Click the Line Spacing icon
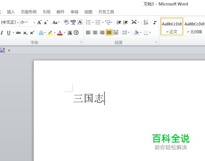Screen dimensions: 205x161 (x=125, y=32)
